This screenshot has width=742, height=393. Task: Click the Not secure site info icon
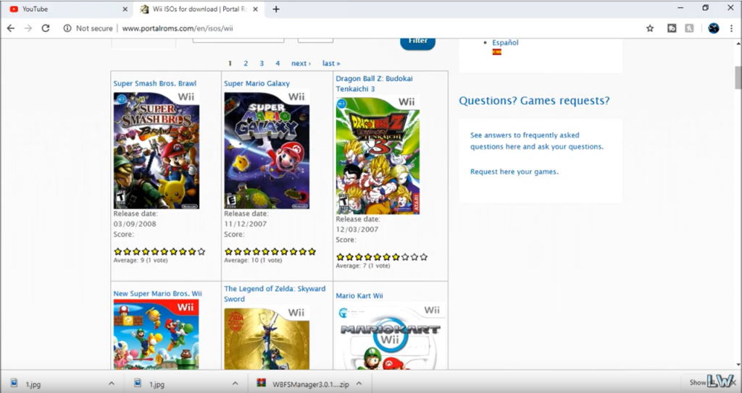[x=67, y=28]
